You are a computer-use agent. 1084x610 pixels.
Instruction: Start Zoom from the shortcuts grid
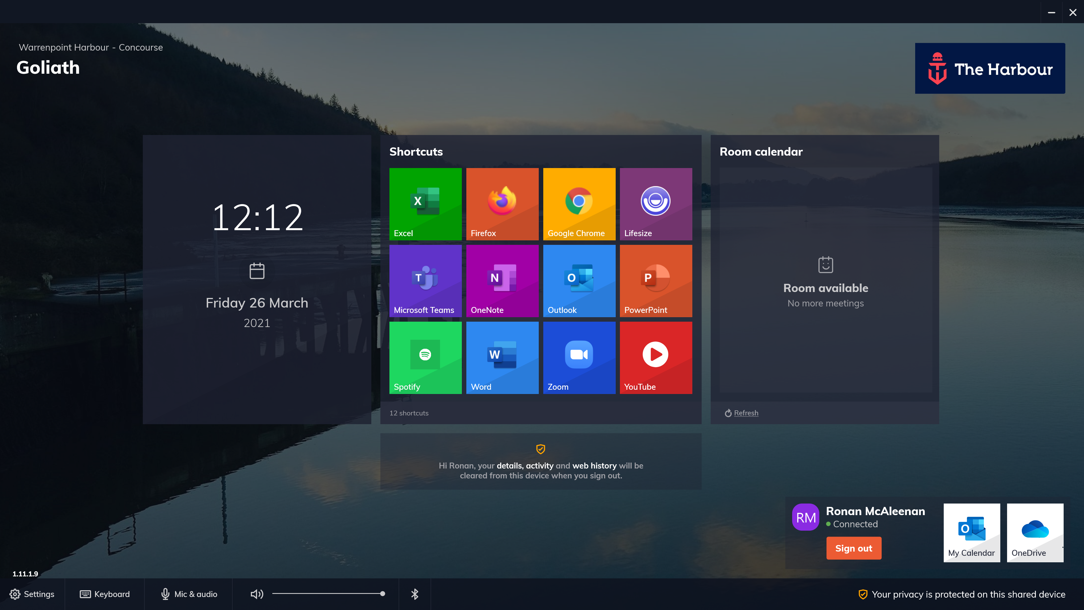(x=579, y=358)
